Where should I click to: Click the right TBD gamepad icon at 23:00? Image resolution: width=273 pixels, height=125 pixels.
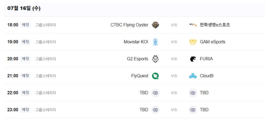click(x=193, y=110)
